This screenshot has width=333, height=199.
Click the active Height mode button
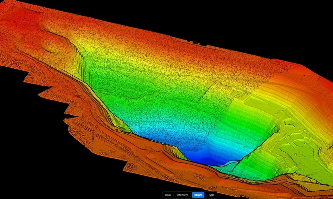pos(198,195)
